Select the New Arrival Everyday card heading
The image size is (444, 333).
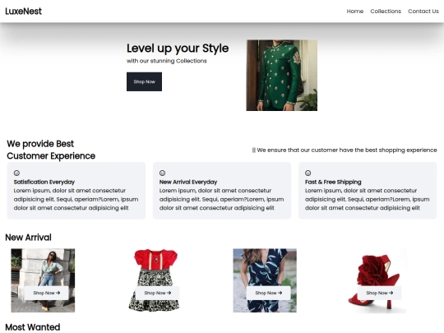click(x=188, y=182)
